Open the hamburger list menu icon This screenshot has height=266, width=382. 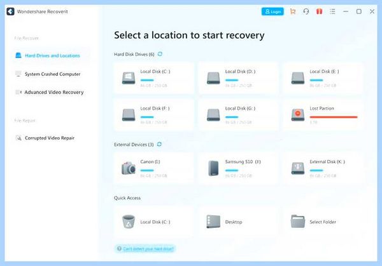coord(332,11)
